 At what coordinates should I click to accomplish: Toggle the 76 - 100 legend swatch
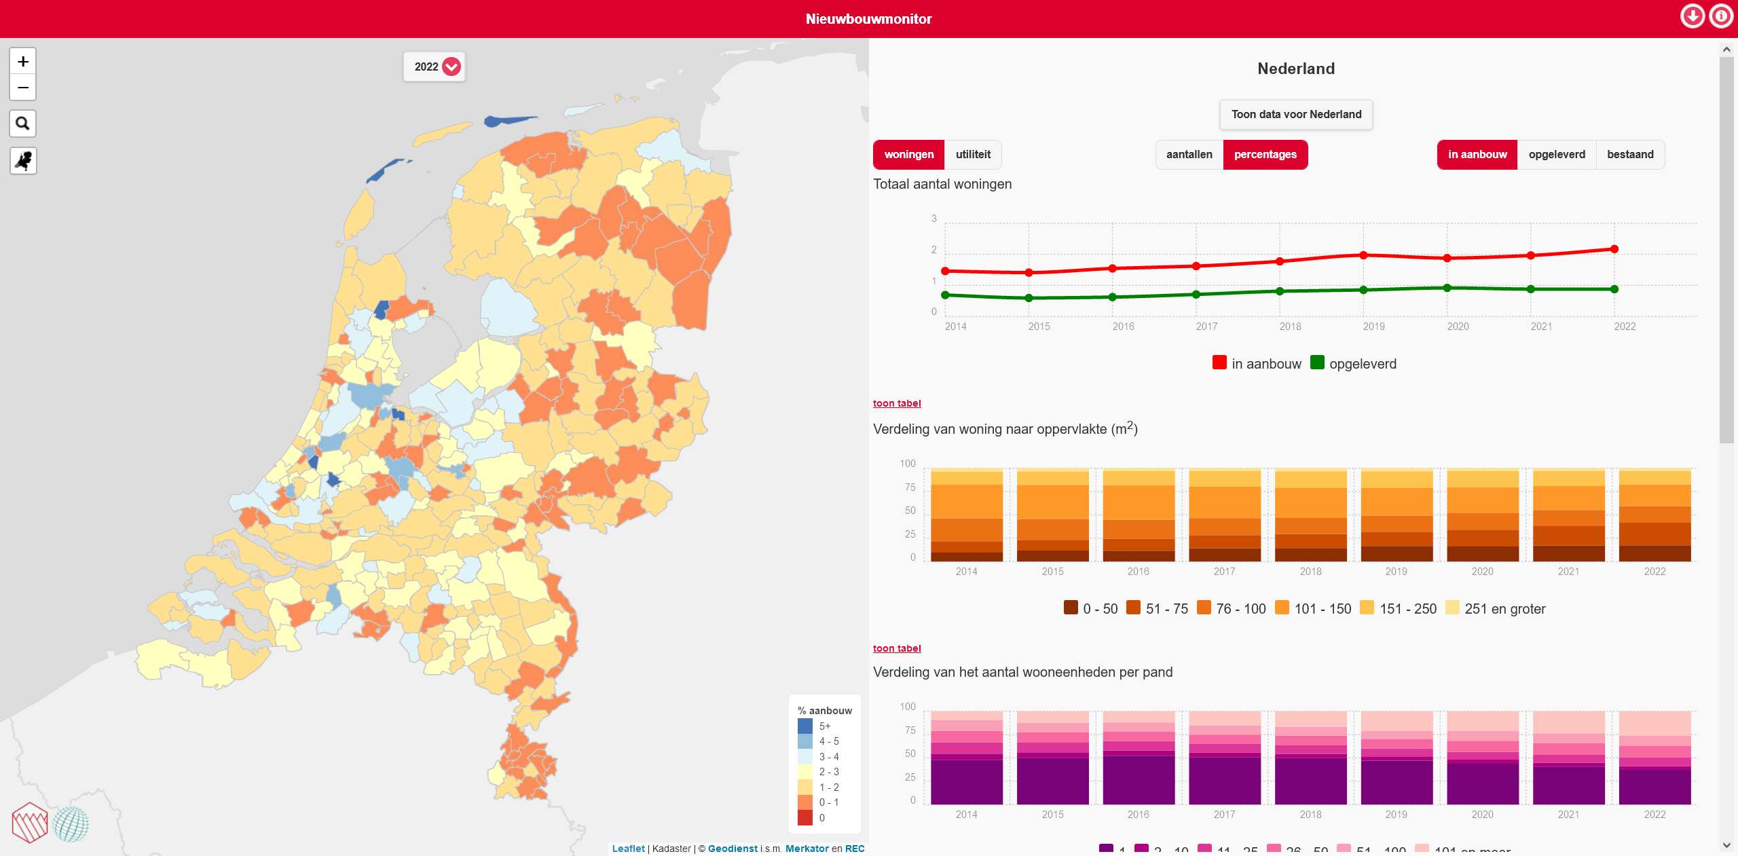1204,608
